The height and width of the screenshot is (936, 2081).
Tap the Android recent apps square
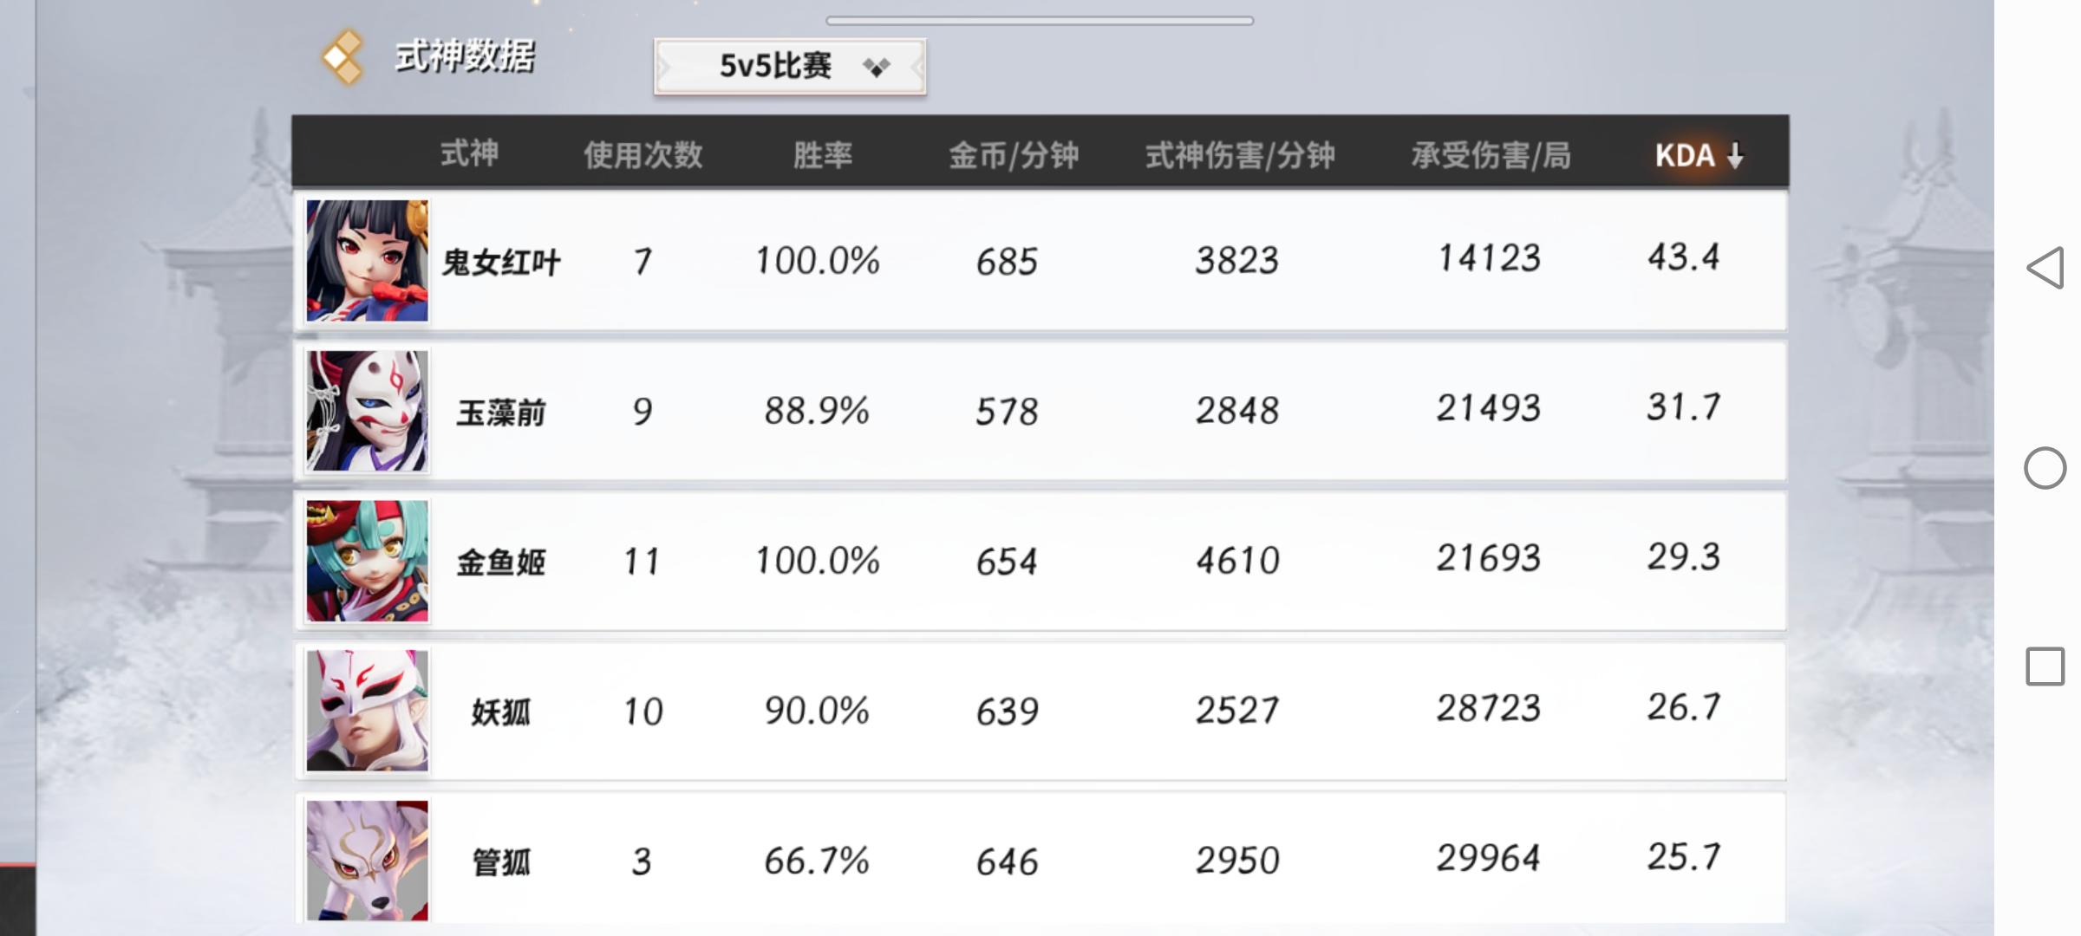[2045, 666]
